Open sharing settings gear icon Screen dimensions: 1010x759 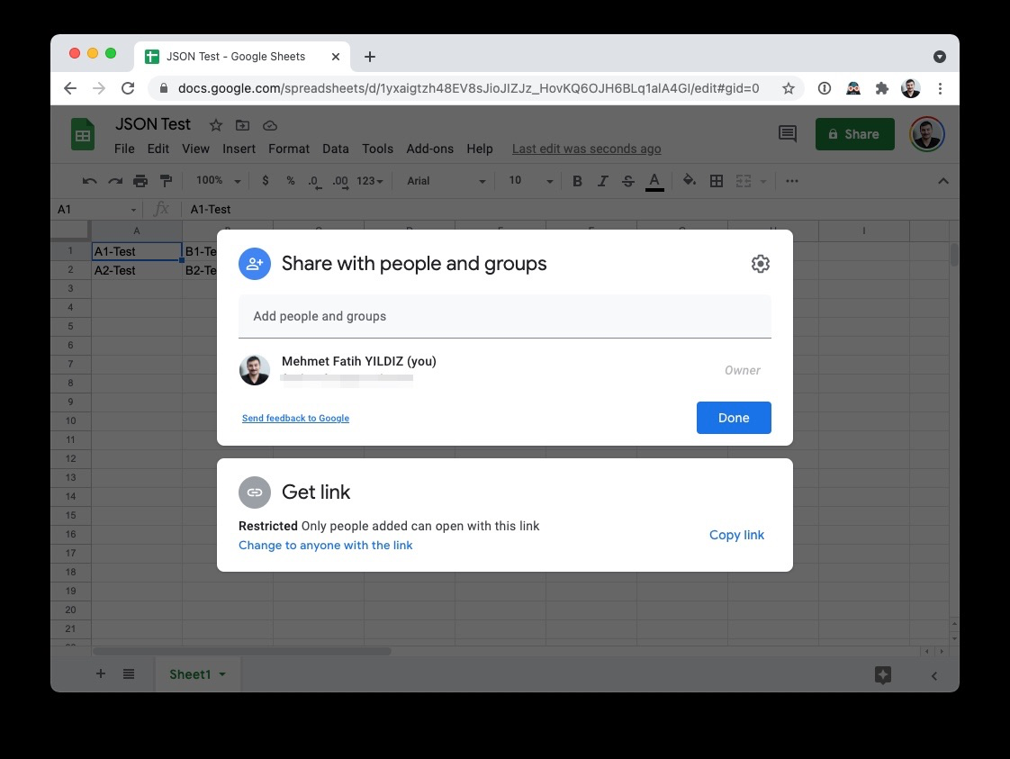coord(761,263)
